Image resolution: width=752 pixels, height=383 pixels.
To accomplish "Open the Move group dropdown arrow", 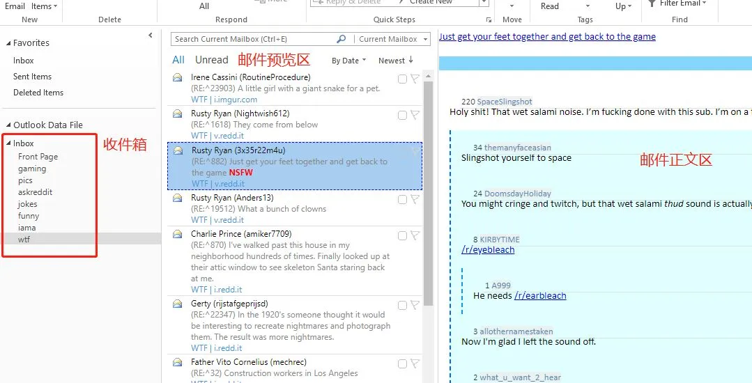I will 512,6.
